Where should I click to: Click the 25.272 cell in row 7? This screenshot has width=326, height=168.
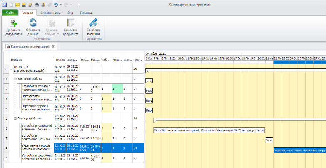(x=85, y=138)
